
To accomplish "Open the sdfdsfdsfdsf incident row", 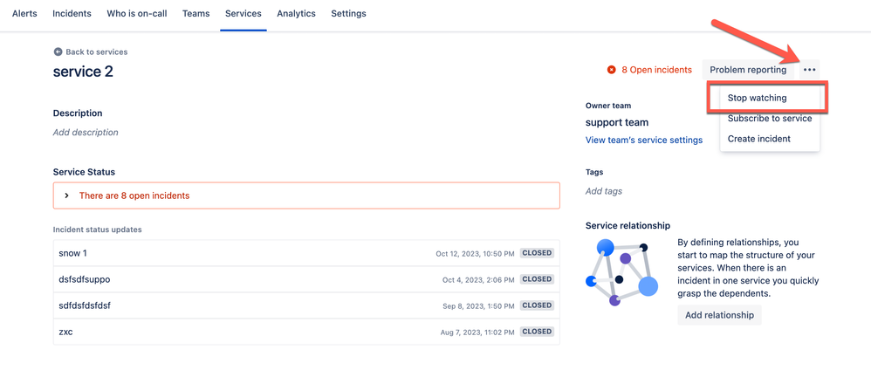I will 306,305.
